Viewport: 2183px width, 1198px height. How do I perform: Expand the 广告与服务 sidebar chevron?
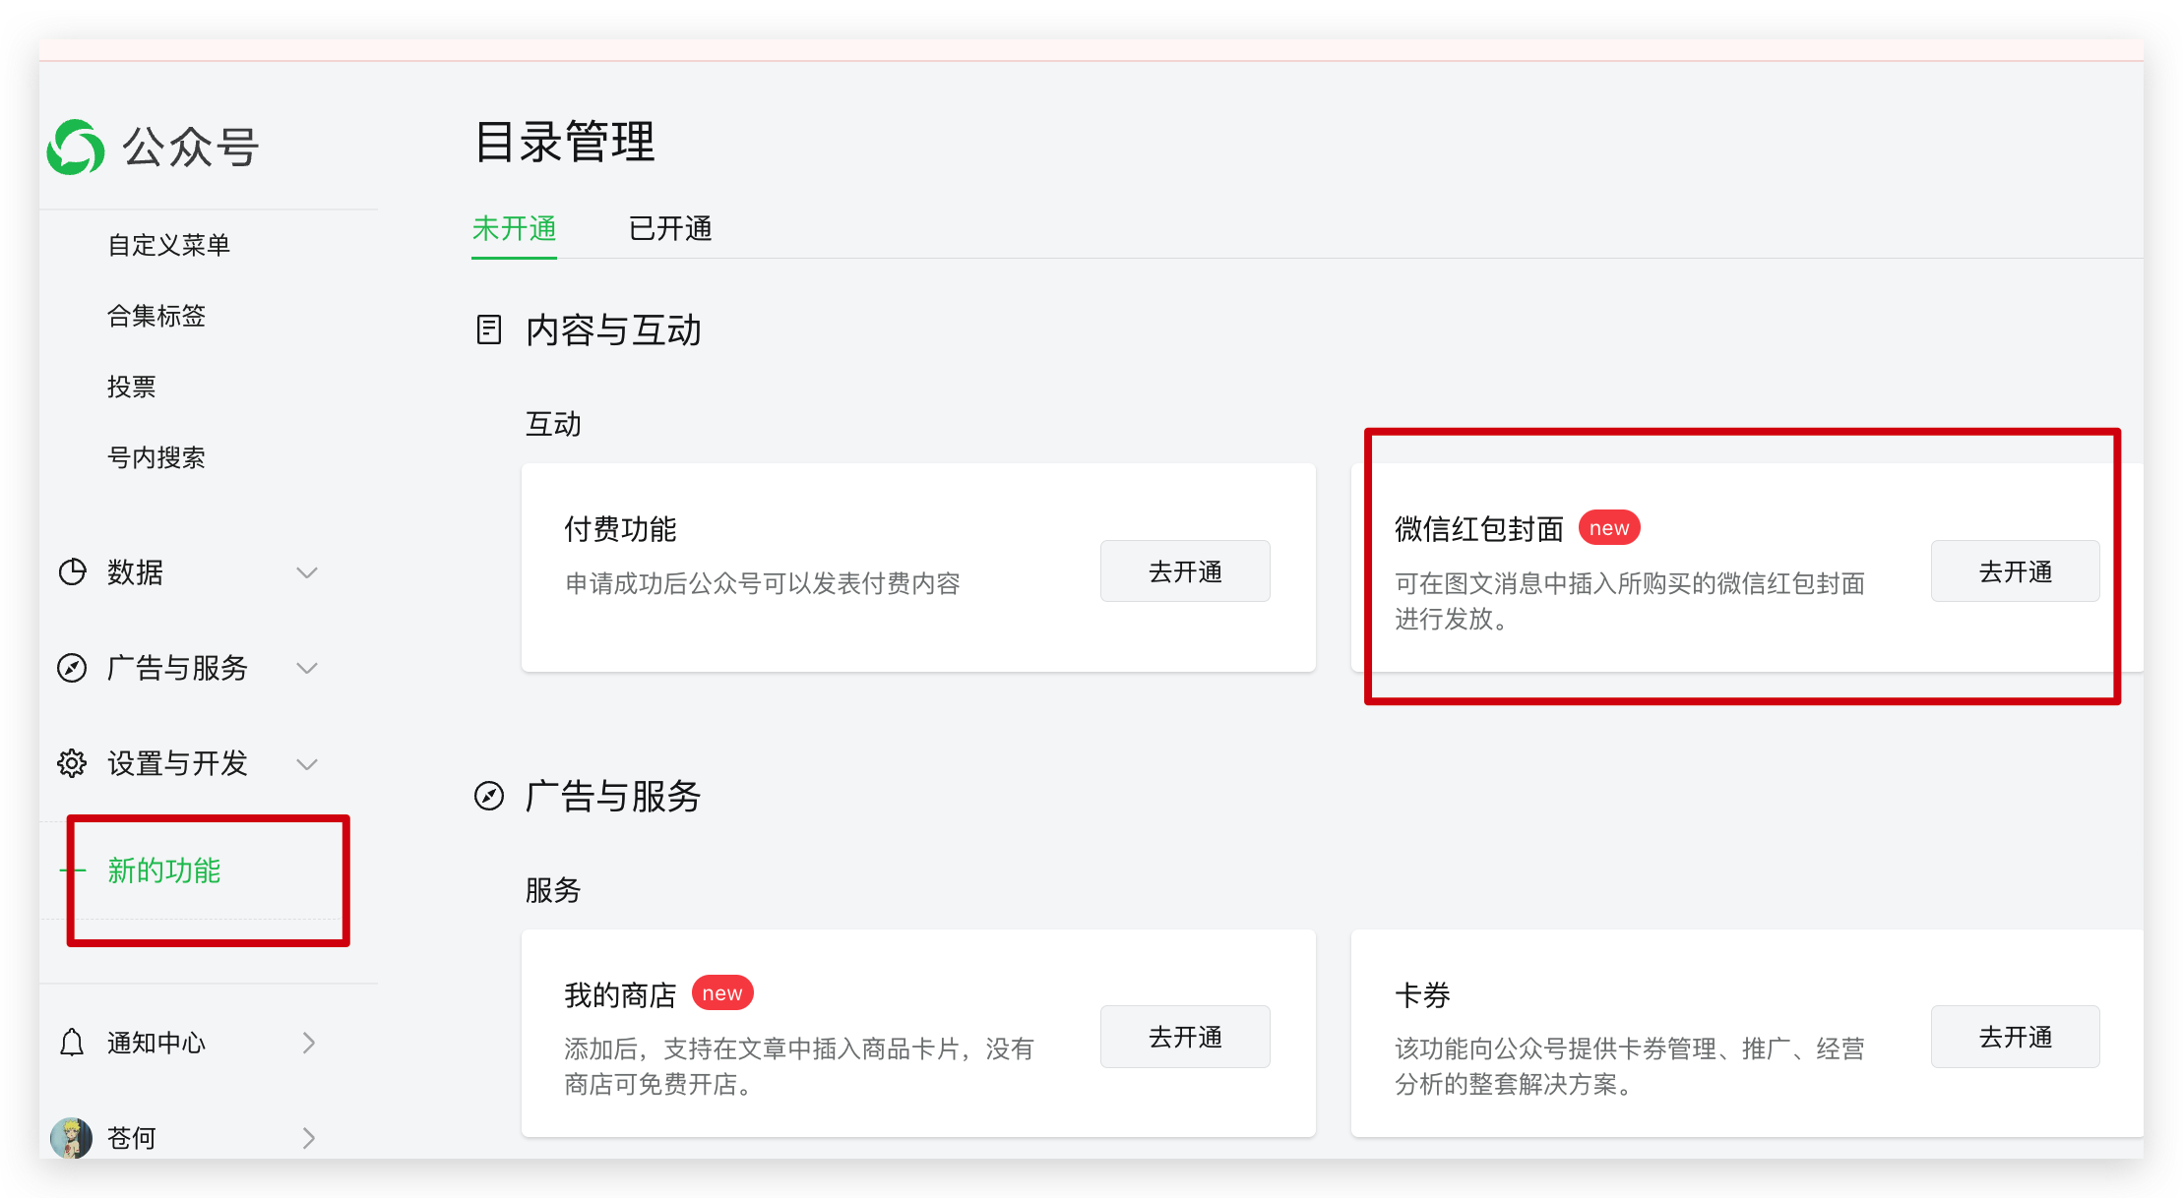coord(307,668)
